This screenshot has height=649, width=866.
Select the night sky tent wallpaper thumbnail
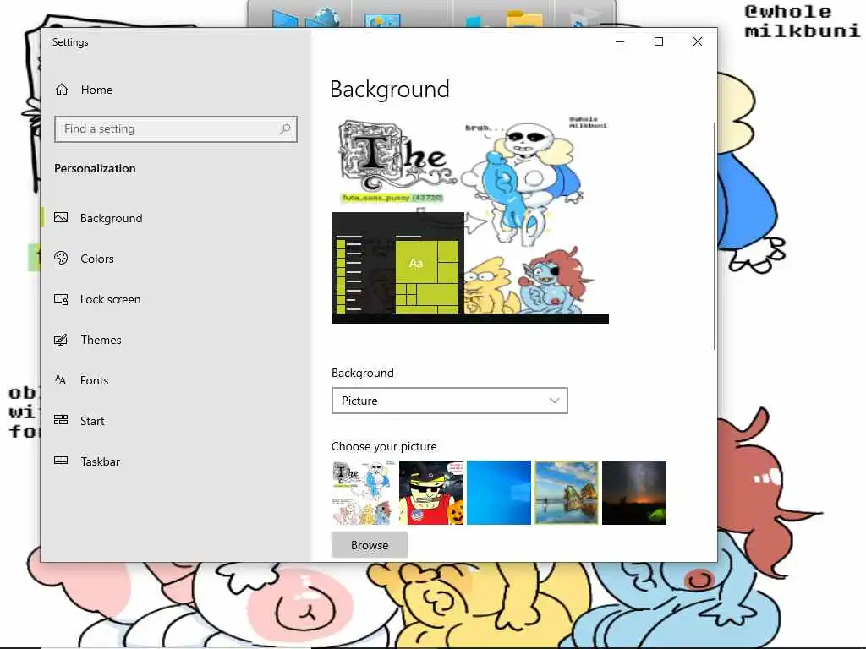click(x=634, y=493)
